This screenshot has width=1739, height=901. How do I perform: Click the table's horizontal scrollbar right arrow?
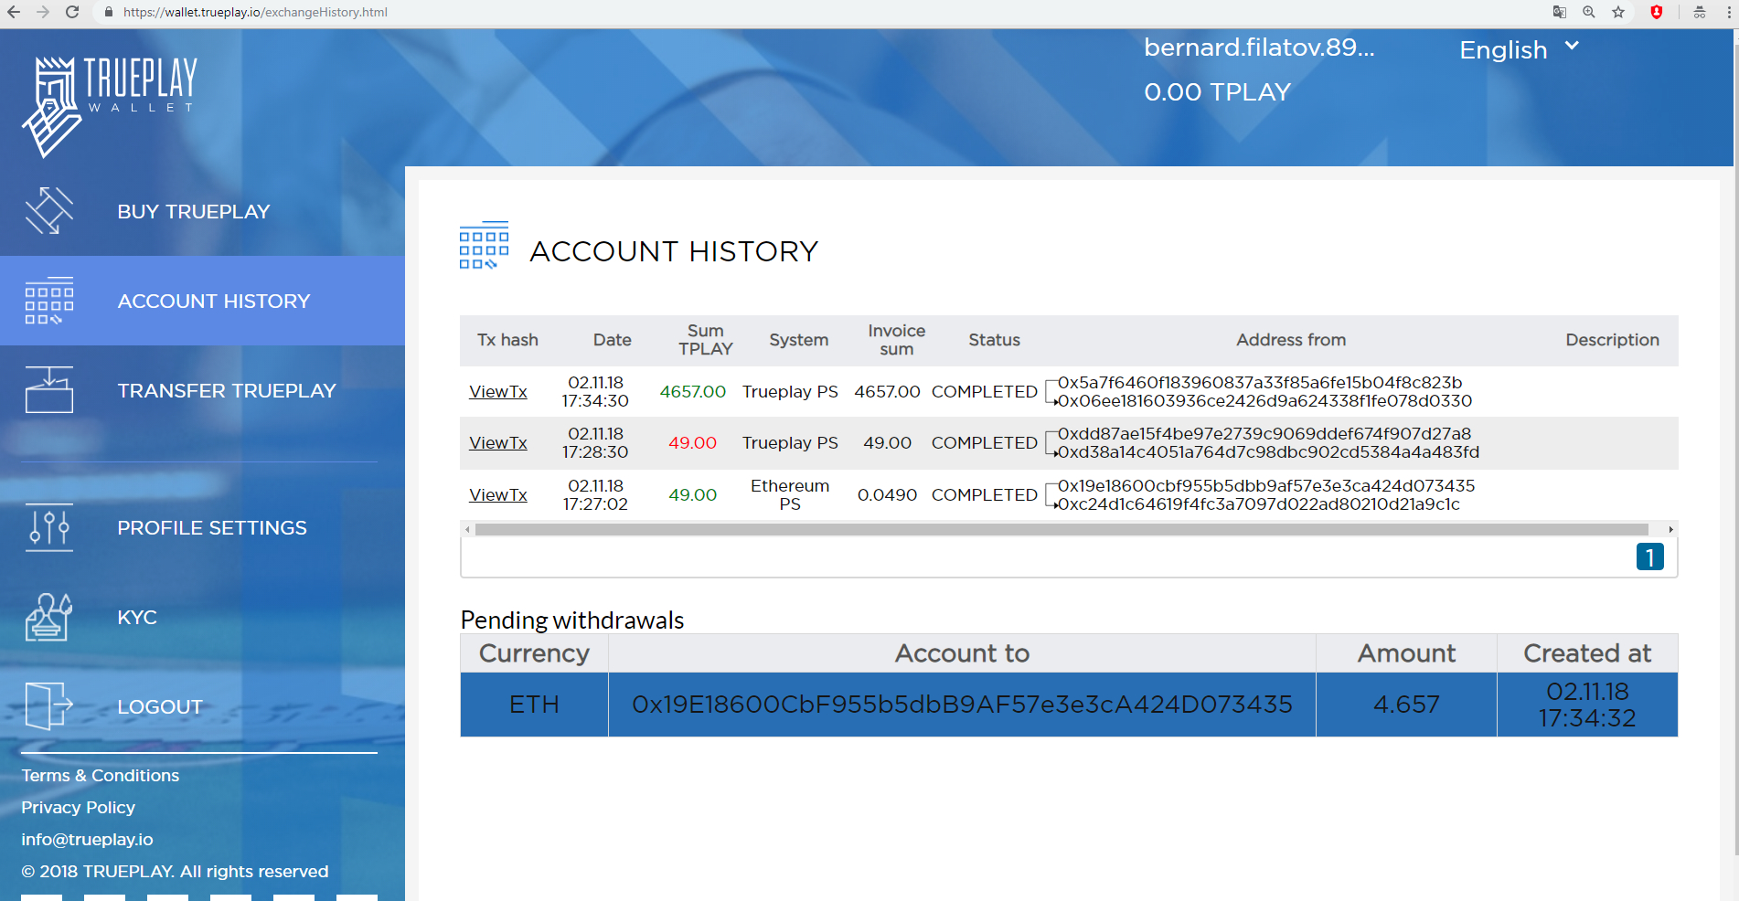tap(1670, 529)
